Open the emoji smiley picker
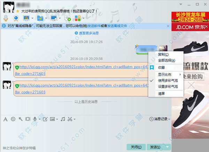The image size is (209, 152). [13, 119]
